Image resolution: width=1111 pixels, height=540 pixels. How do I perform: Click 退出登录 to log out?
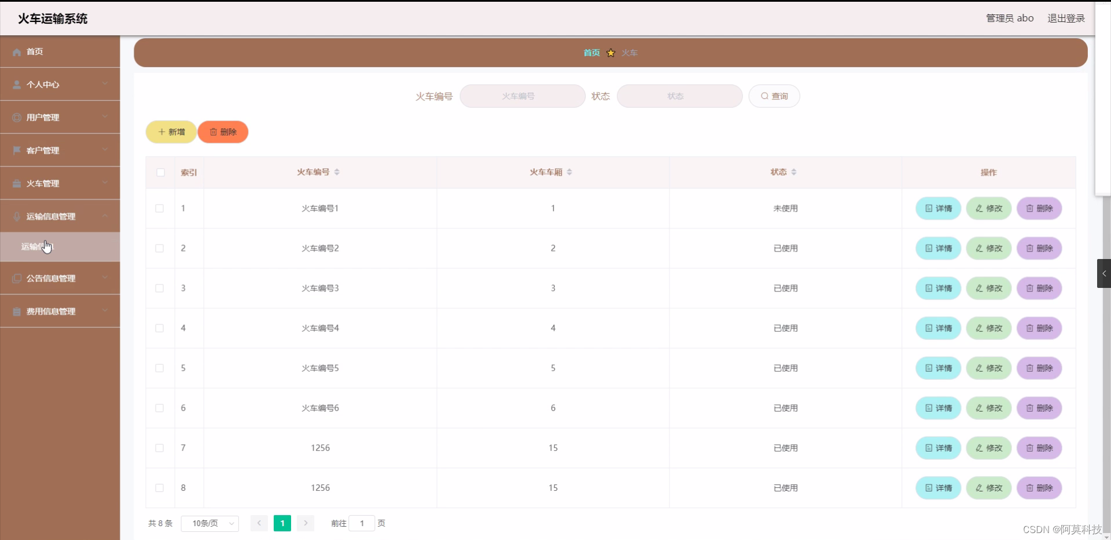point(1065,18)
